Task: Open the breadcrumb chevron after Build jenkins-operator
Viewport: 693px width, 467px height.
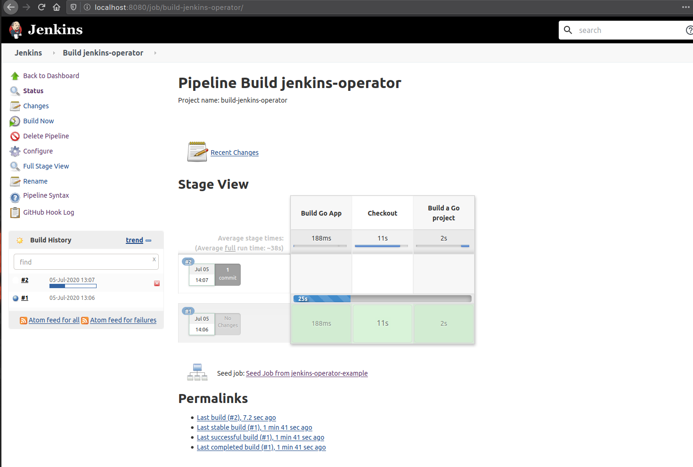Action: [x=155, y=53]
